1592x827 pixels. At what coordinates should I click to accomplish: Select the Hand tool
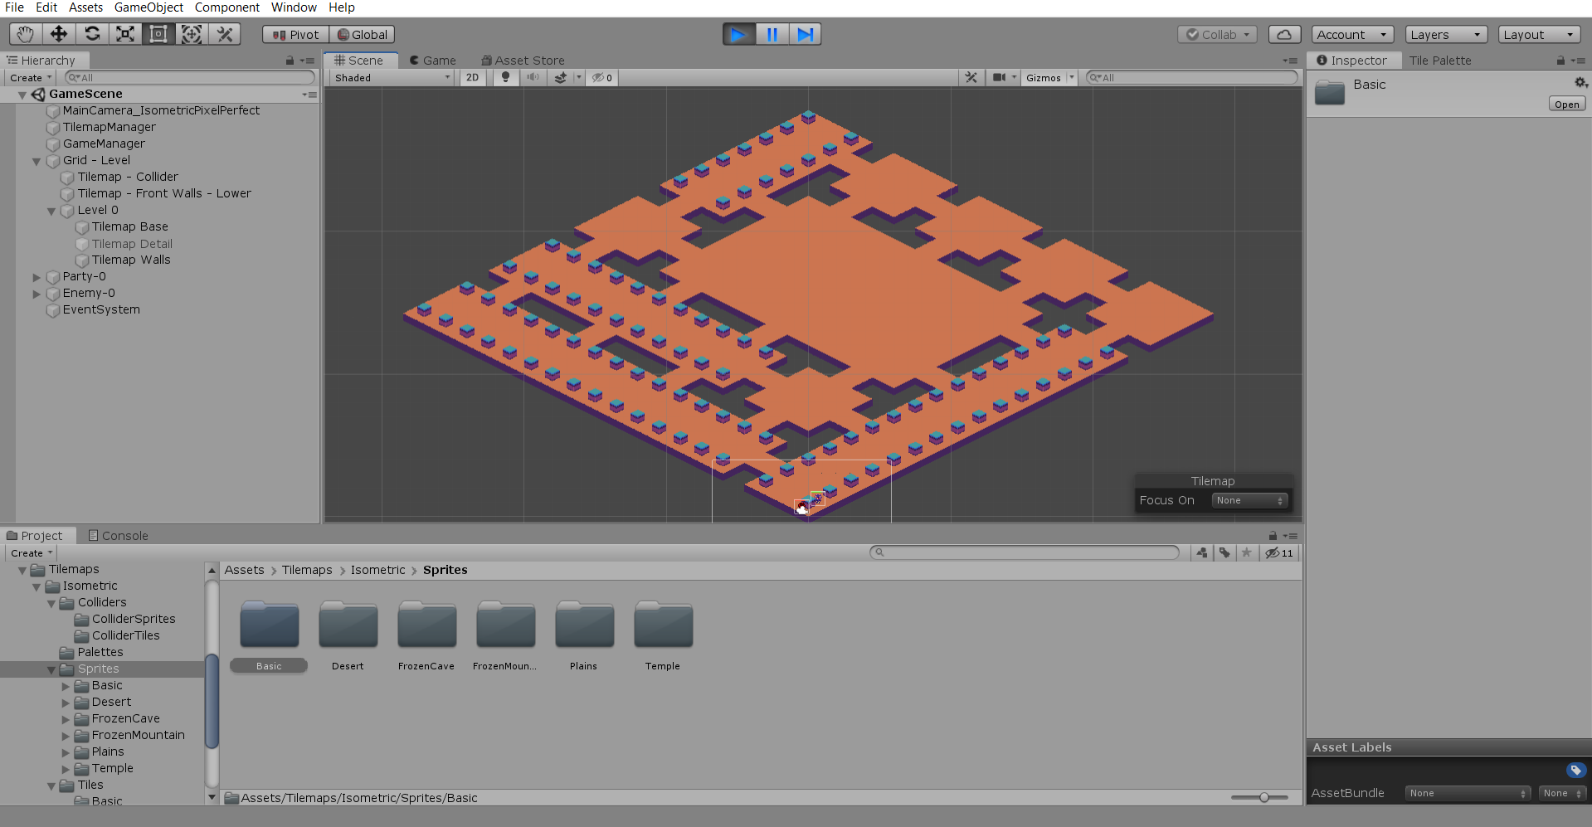(26, 34)
